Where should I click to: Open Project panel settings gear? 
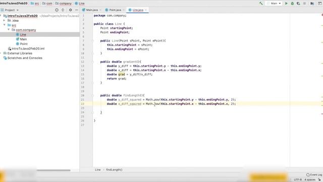(71, 10)
